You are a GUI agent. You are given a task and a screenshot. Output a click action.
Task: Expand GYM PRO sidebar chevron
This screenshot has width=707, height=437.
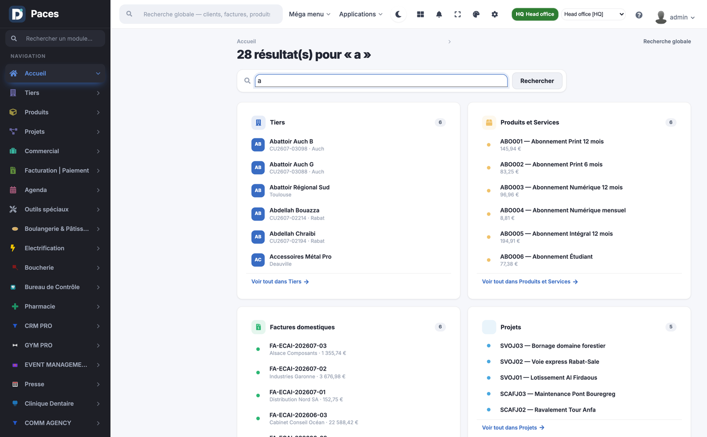[x=98, y=346]
